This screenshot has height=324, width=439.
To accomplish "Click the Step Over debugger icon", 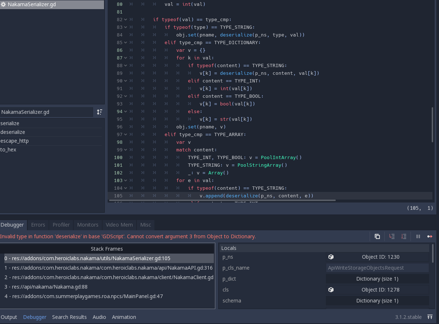I will click(x=404, y=236).
